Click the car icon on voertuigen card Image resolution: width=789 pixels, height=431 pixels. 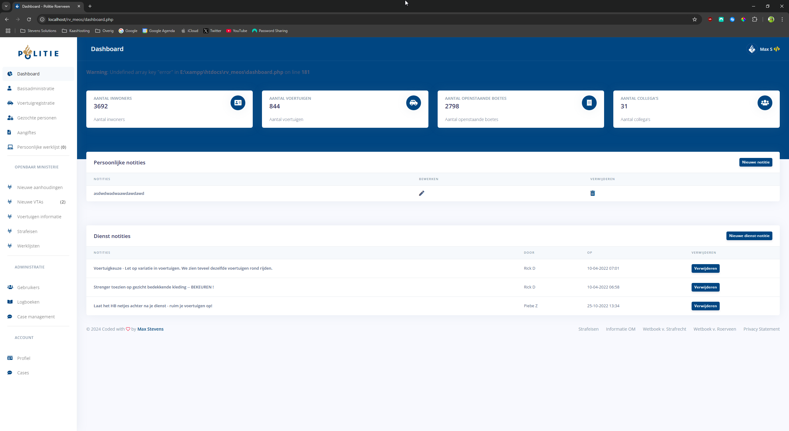pos(413,103)
